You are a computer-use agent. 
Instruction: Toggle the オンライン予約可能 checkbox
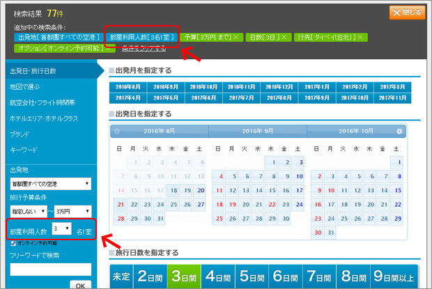pos(14,243)
